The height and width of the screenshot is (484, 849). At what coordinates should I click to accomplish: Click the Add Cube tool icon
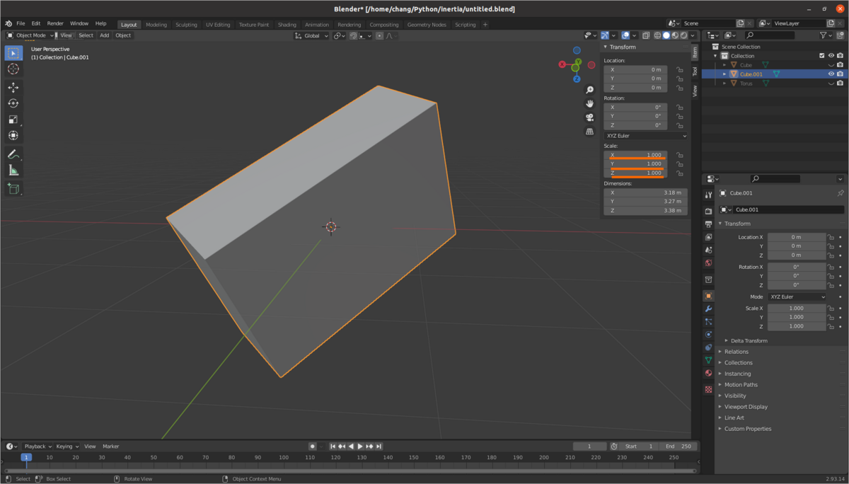tap(13, 188)
